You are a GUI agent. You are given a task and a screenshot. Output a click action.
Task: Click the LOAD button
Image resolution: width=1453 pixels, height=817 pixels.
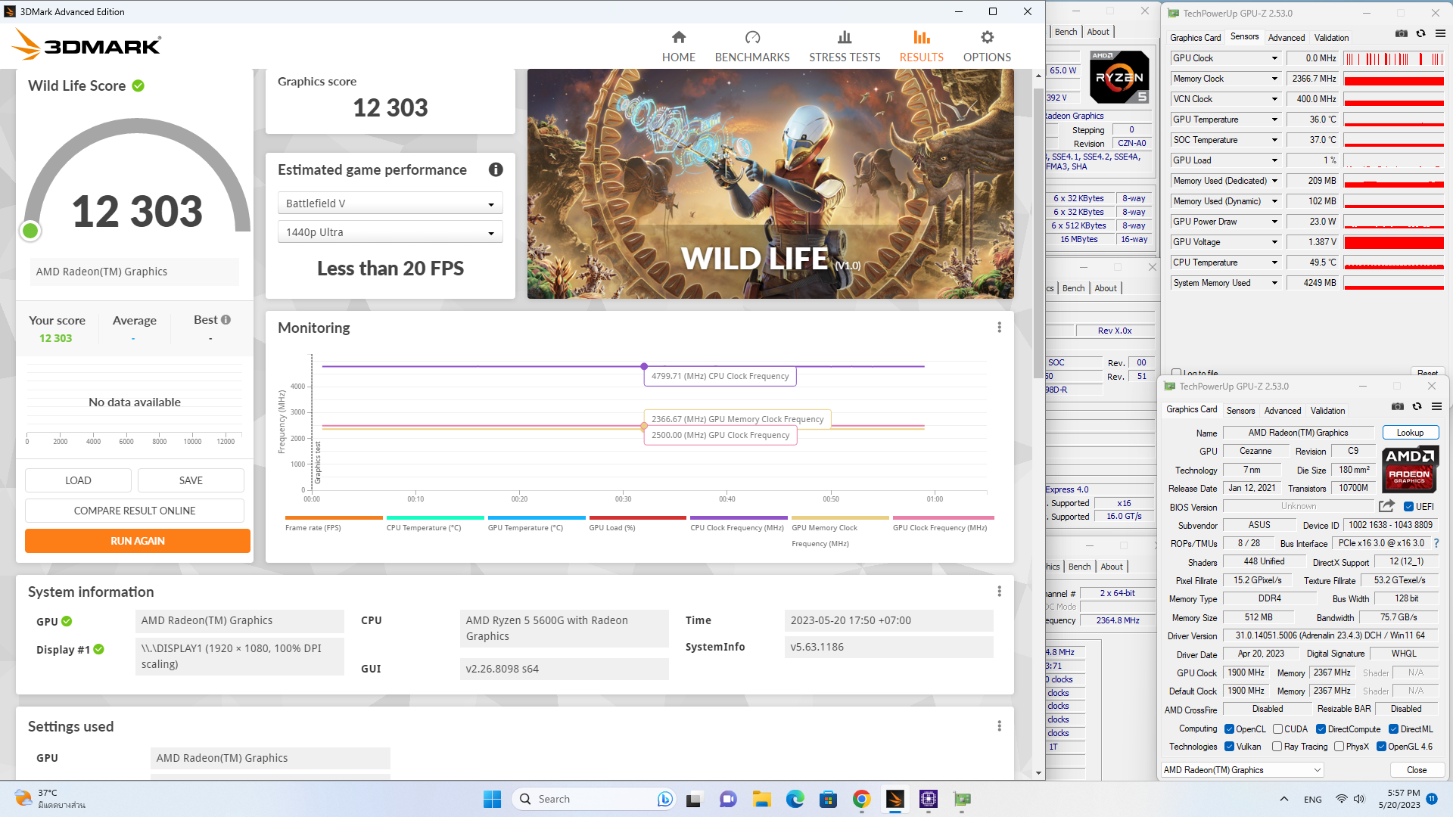coord(78,480)
